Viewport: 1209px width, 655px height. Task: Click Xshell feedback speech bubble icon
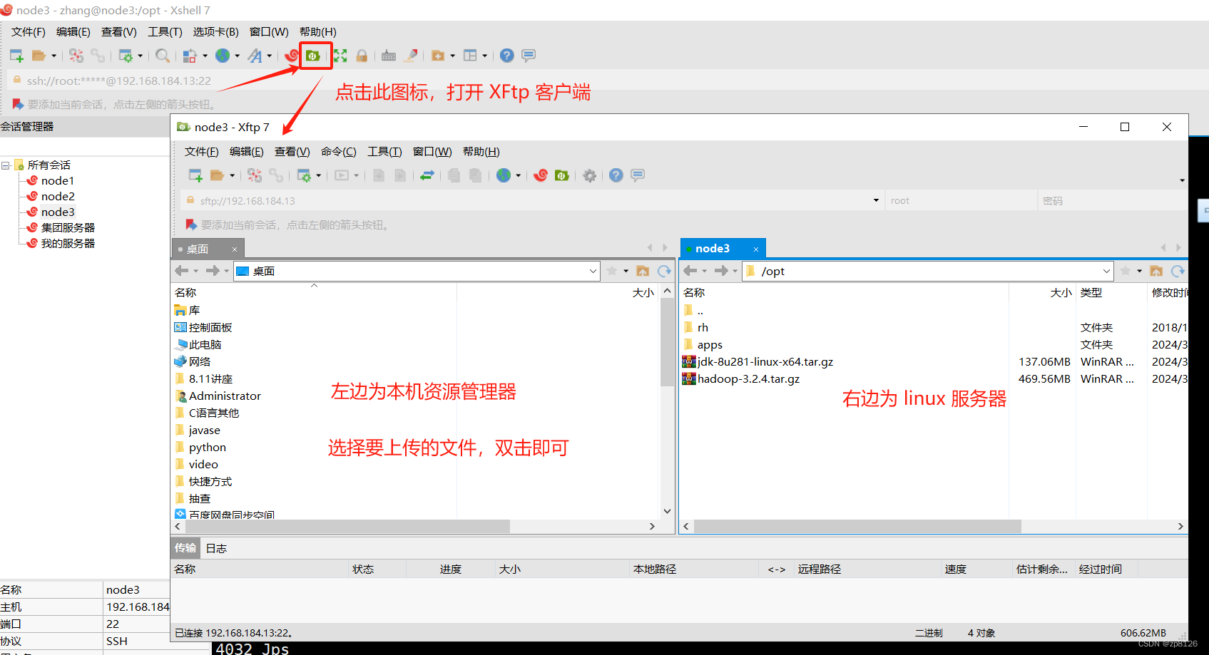(x=529, y=56)
